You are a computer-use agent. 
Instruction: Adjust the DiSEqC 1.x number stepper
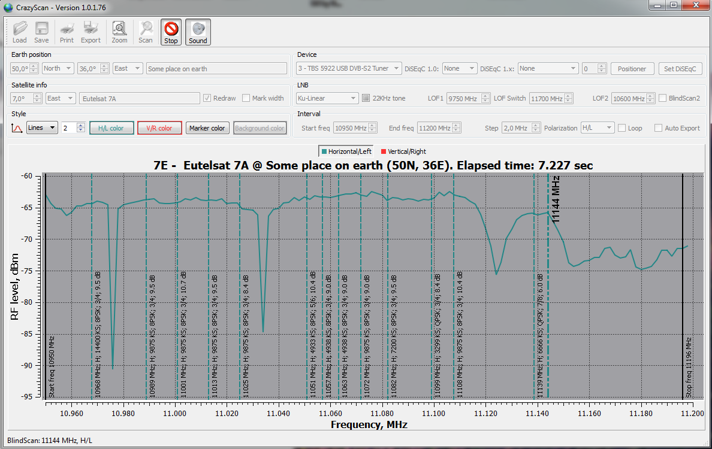602,68
